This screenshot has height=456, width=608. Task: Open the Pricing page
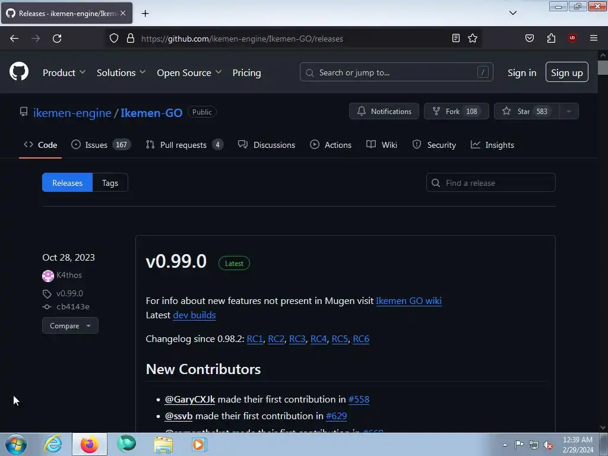246,72
